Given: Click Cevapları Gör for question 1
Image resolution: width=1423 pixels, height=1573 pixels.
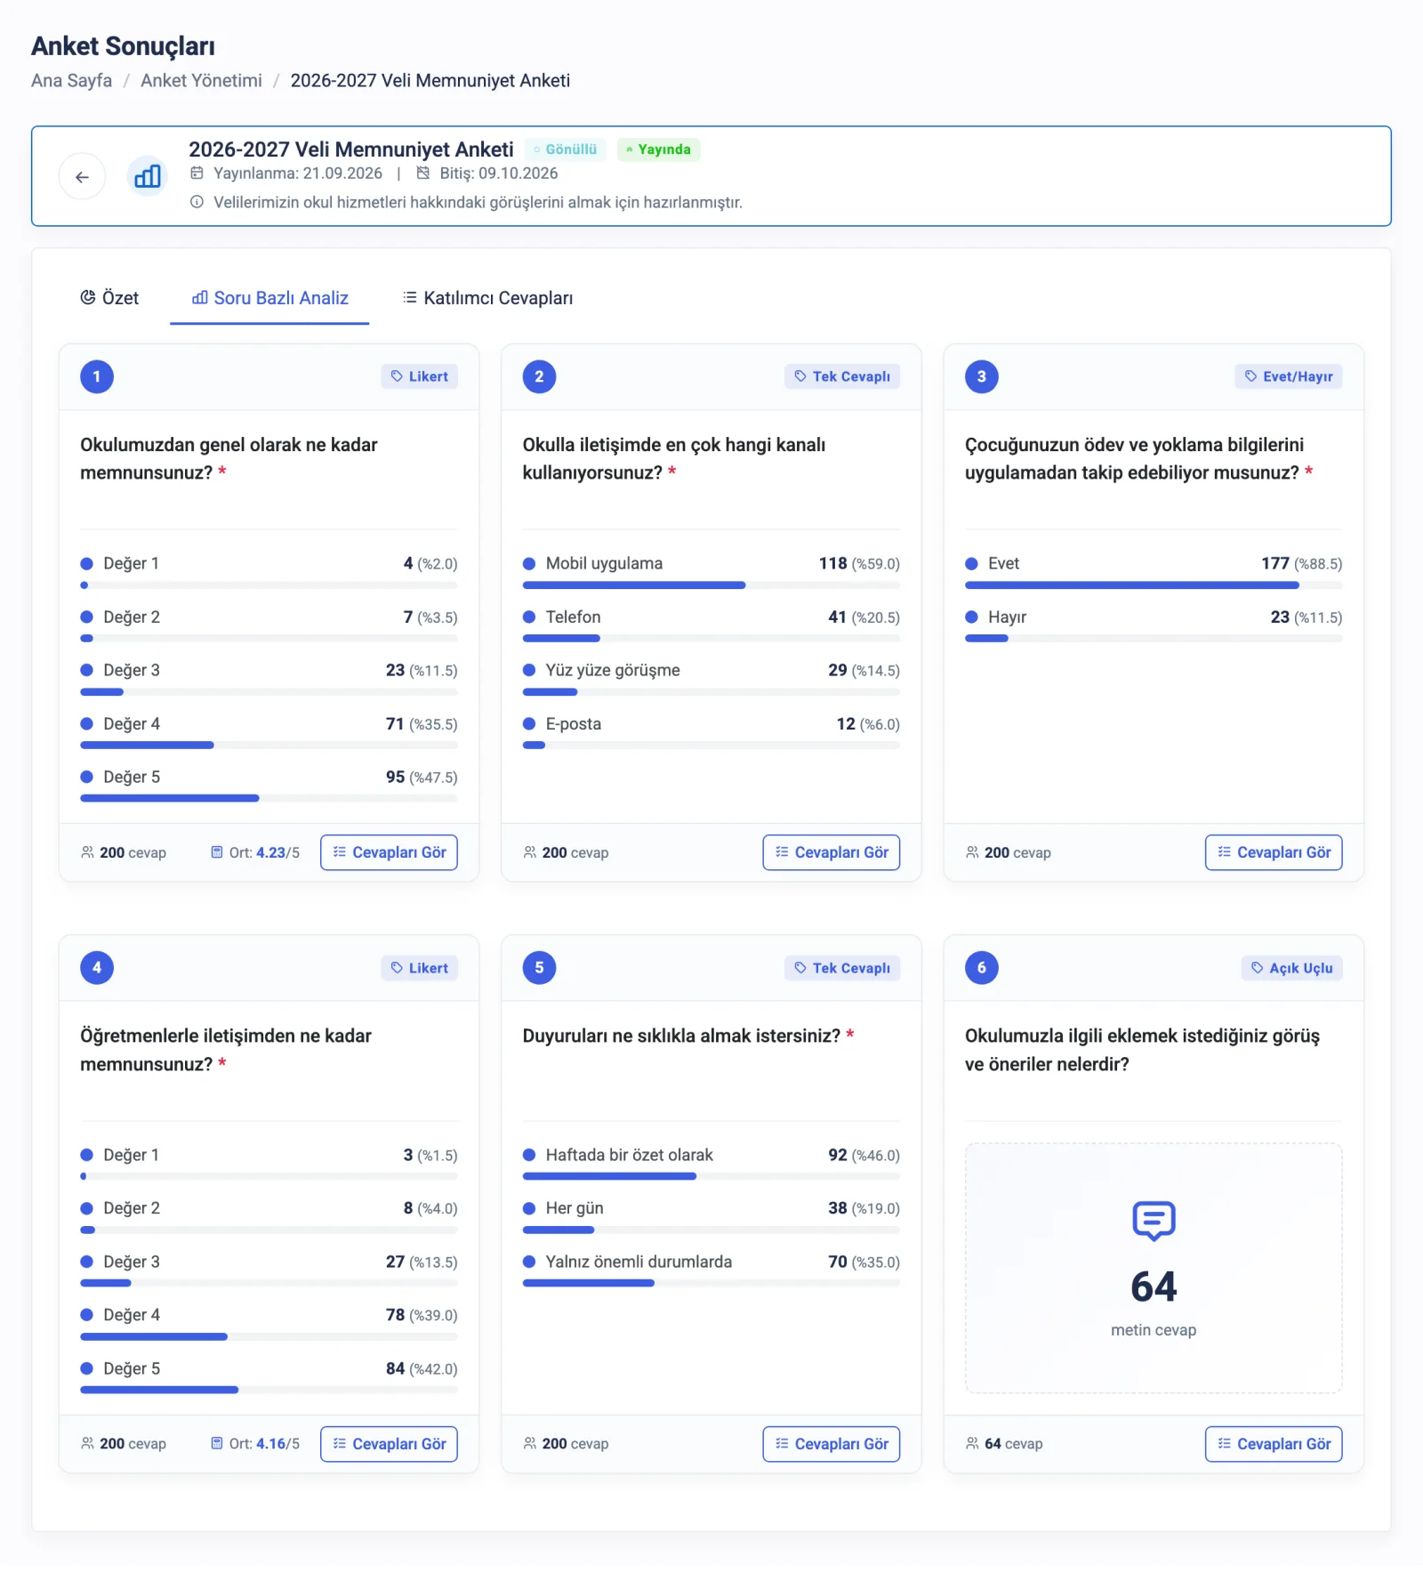Looking at the screenshot, I should (389, 852).
